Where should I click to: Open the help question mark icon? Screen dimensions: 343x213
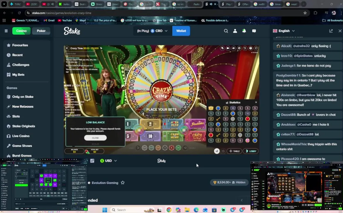(251, 48)
